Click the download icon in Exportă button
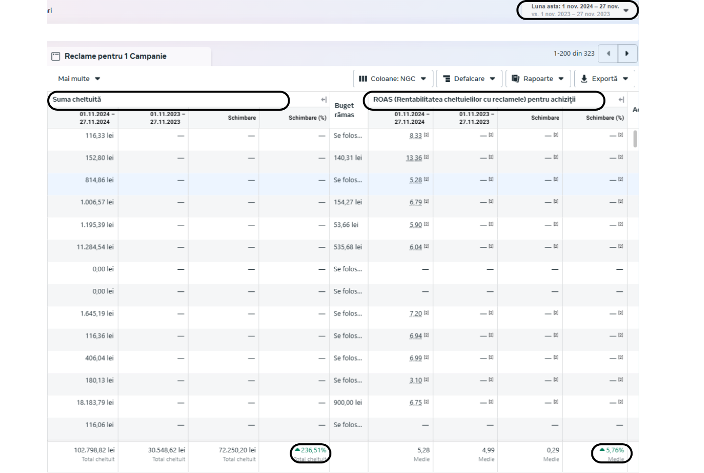The image size is (704, 473). pos(584,78)
